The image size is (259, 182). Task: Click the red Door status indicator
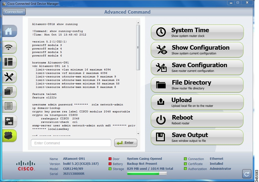point(110,159)
